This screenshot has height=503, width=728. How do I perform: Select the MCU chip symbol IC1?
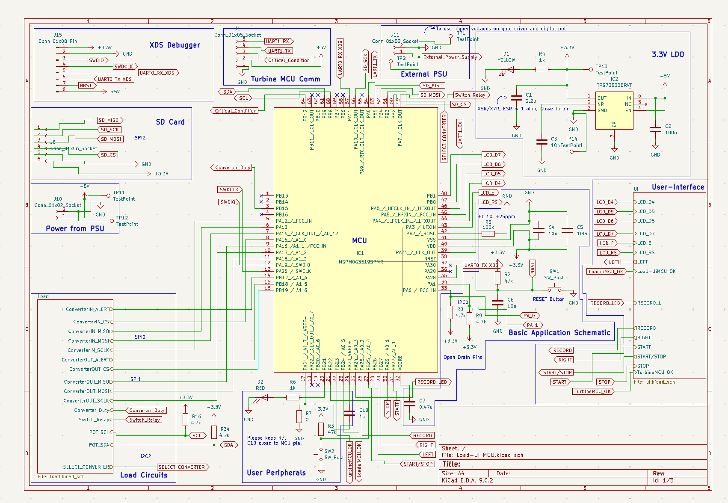tap(355, 240)
